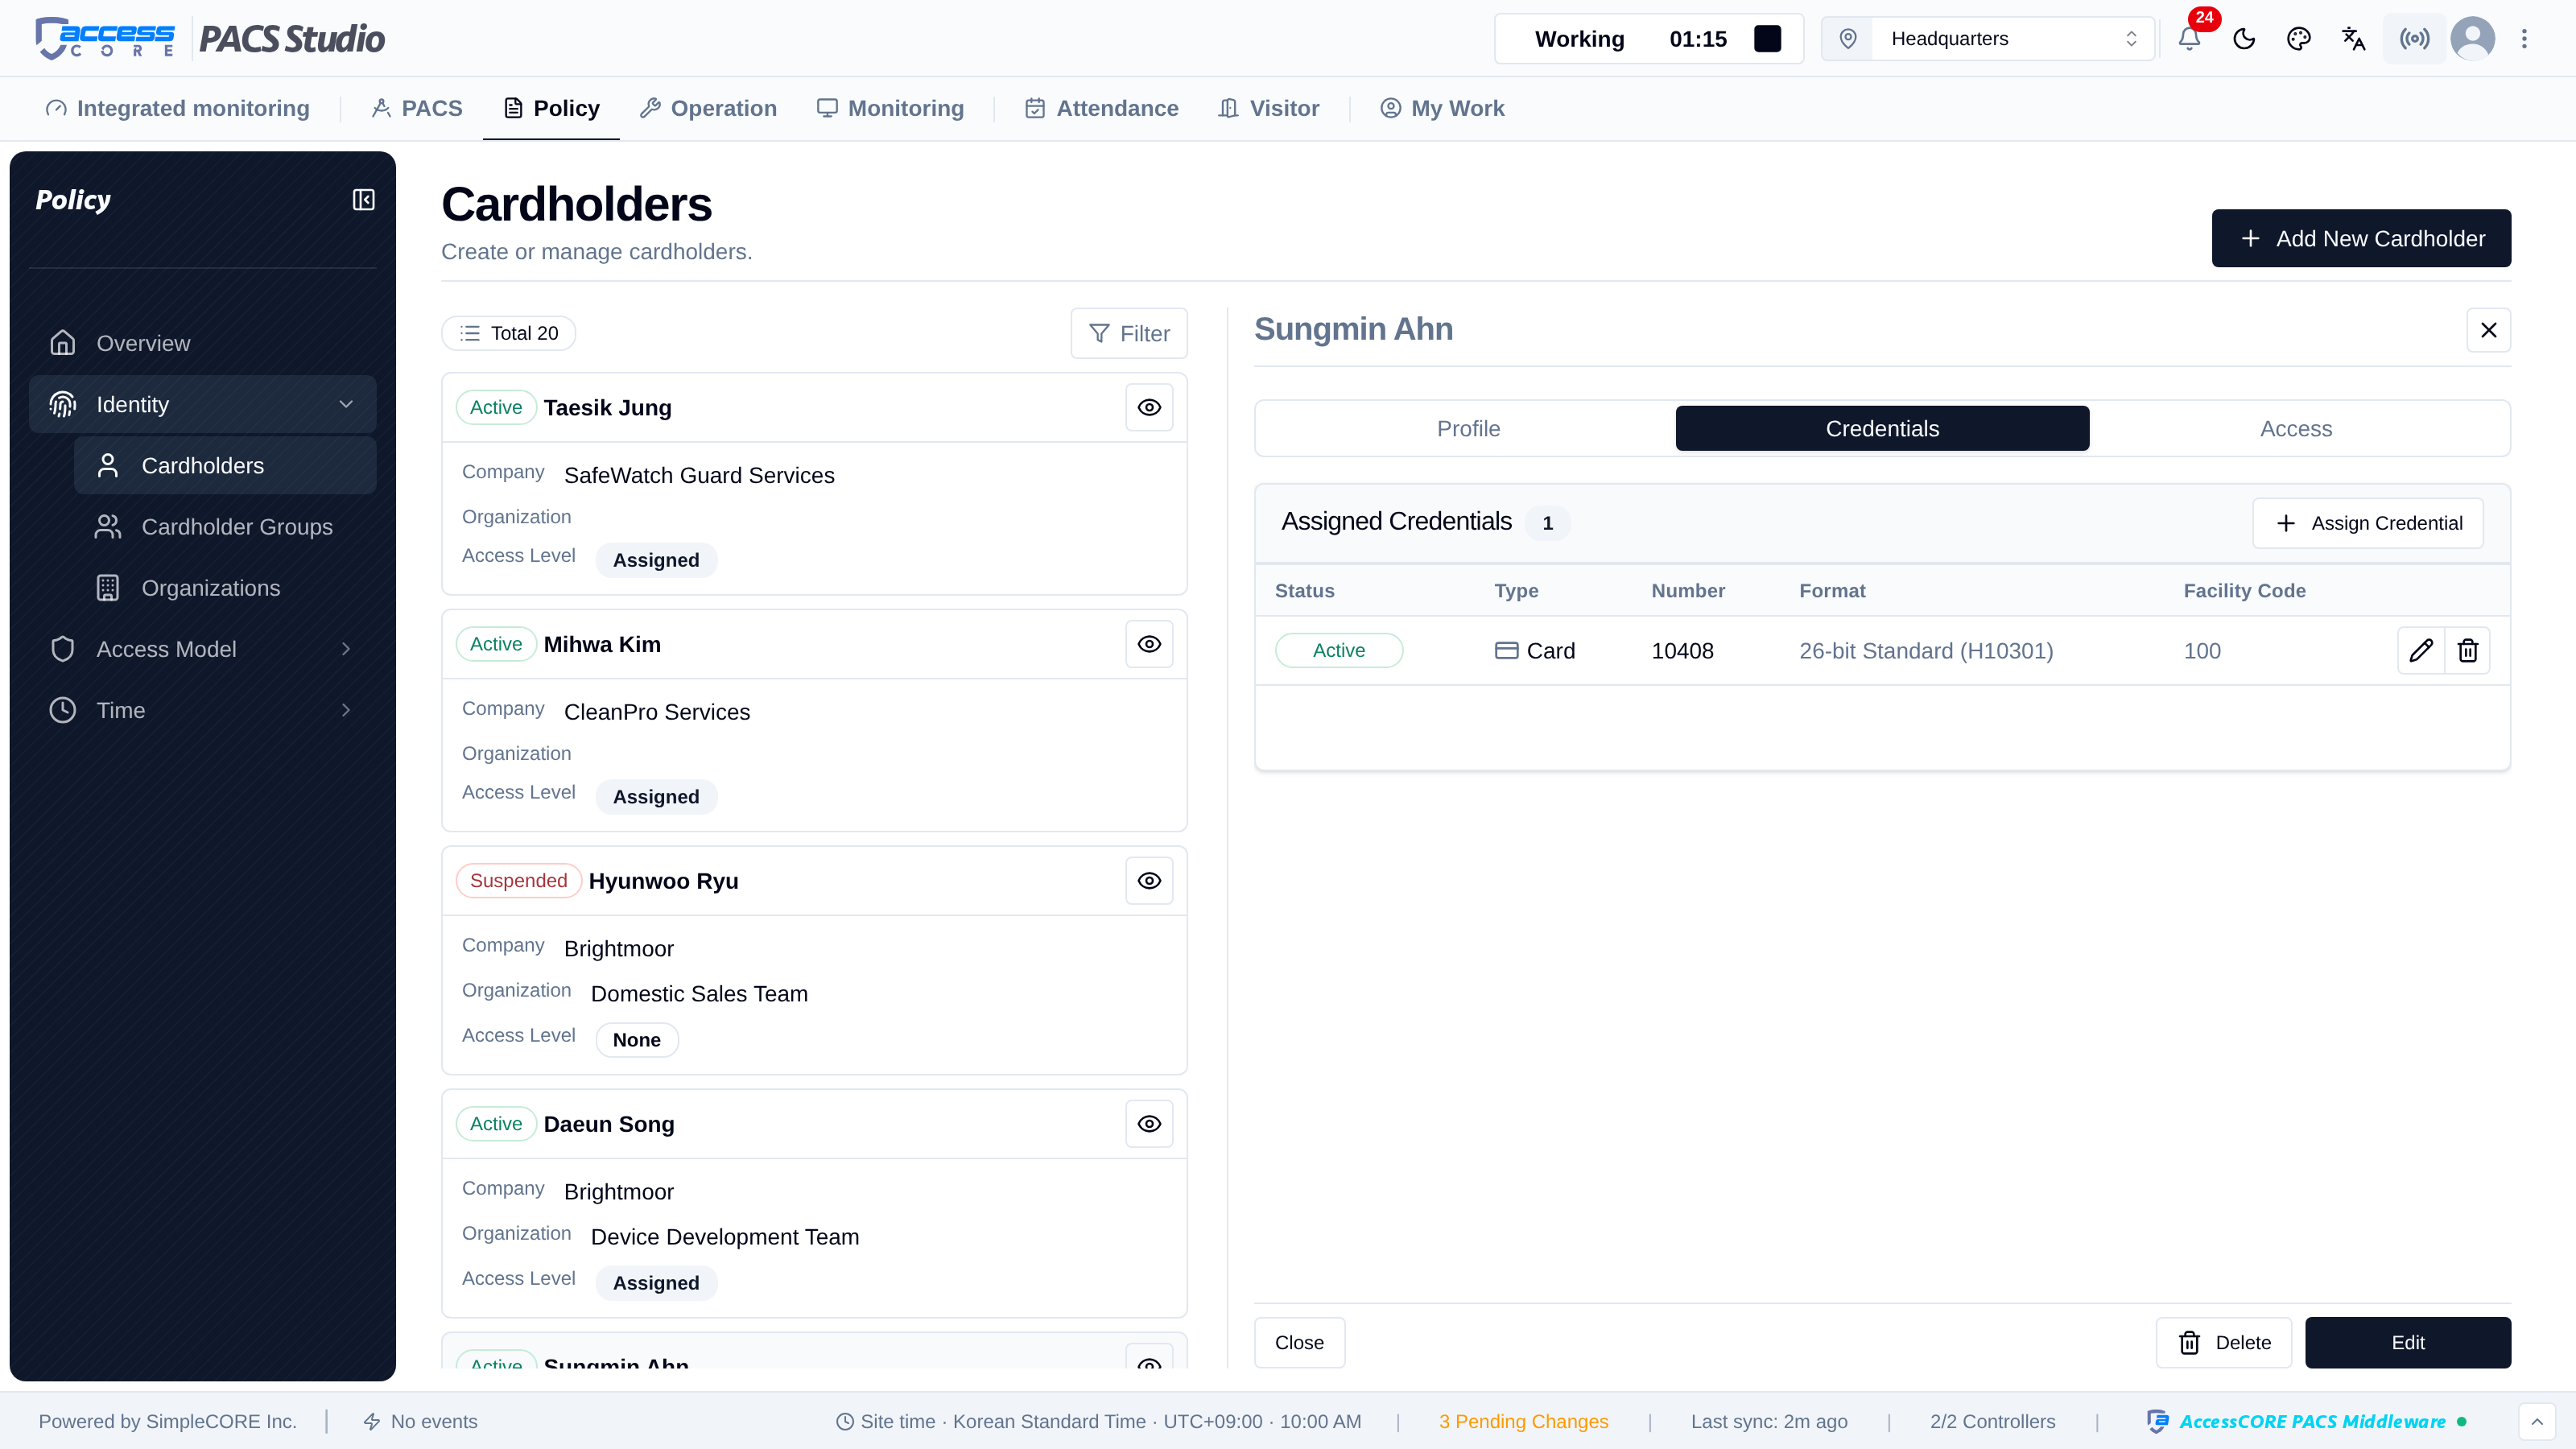Click Assign Credential button
Image resolution: width=2576 pixels, height=1449 pixels.
2368,523
